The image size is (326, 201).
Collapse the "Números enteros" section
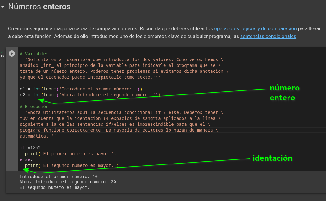pos(3,6)
